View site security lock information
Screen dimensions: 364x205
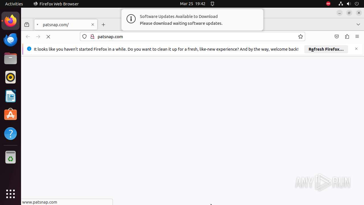tap(92, 36)
